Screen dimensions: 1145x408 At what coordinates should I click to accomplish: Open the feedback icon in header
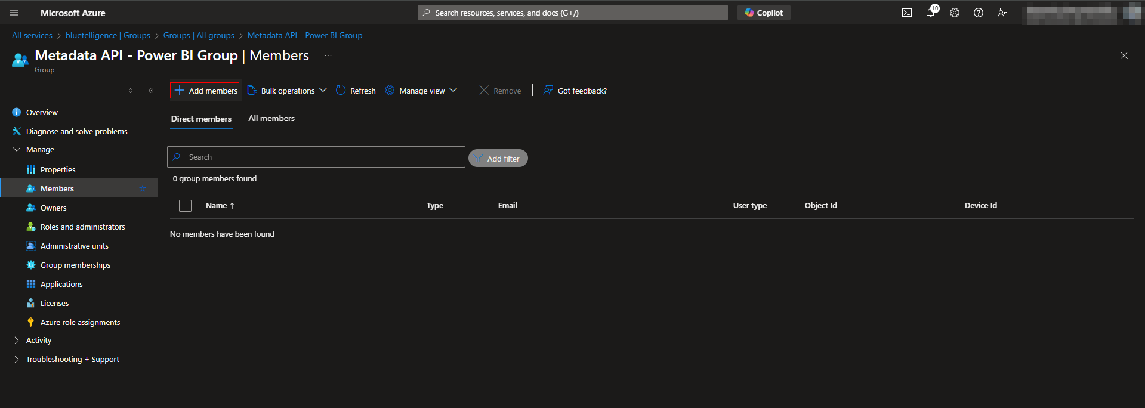(1002, 13)
